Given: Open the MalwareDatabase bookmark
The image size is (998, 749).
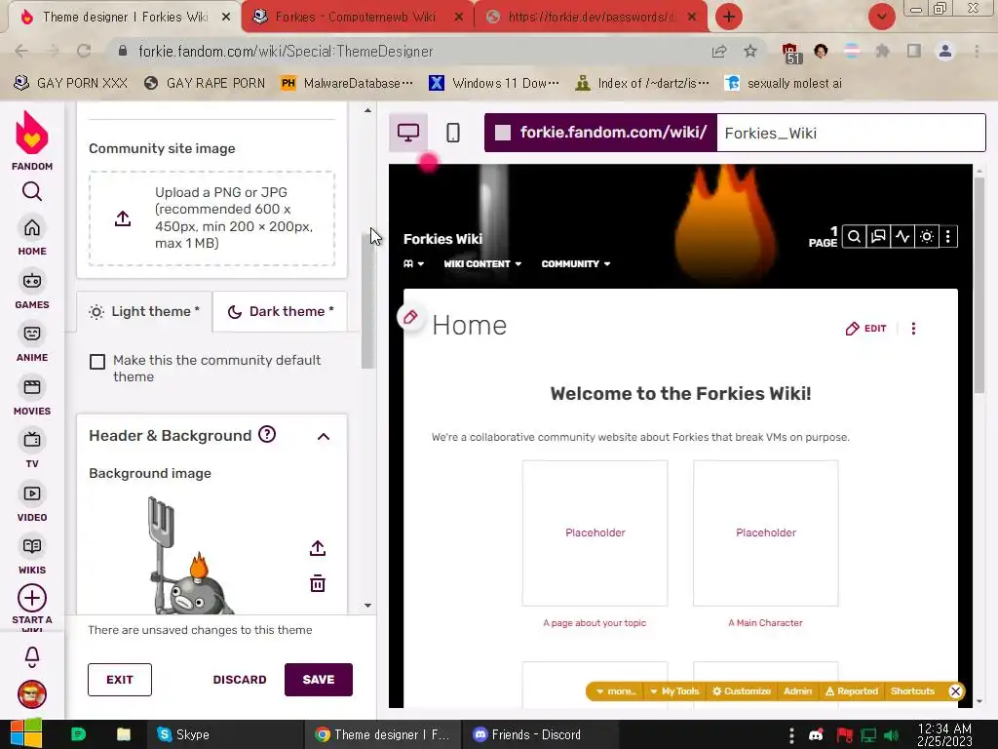Looking at the screenshot, I should click(x=347, y=83).
